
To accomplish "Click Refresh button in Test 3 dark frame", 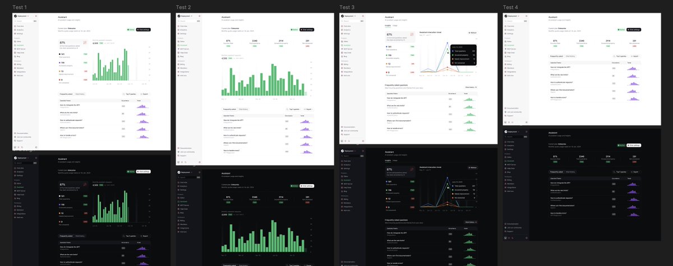I will pyautogui.click(x=472, y=167).
